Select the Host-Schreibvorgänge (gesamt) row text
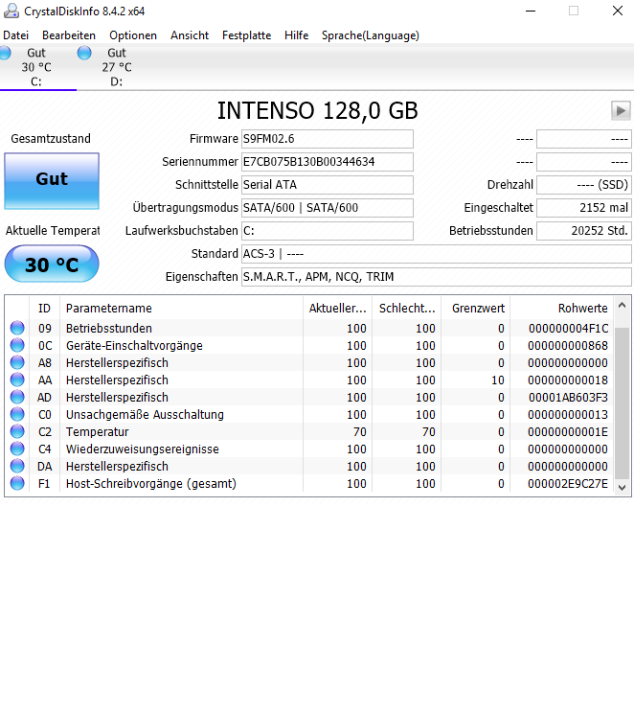Viewport: 634px width, 714px height. point(151,483)
